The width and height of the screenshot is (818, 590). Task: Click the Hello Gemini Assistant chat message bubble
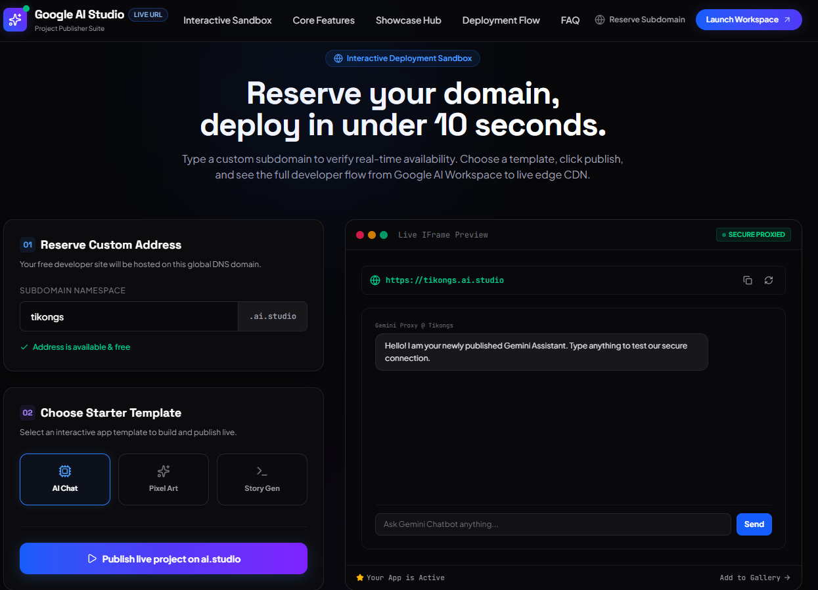(x=541, y=352)
